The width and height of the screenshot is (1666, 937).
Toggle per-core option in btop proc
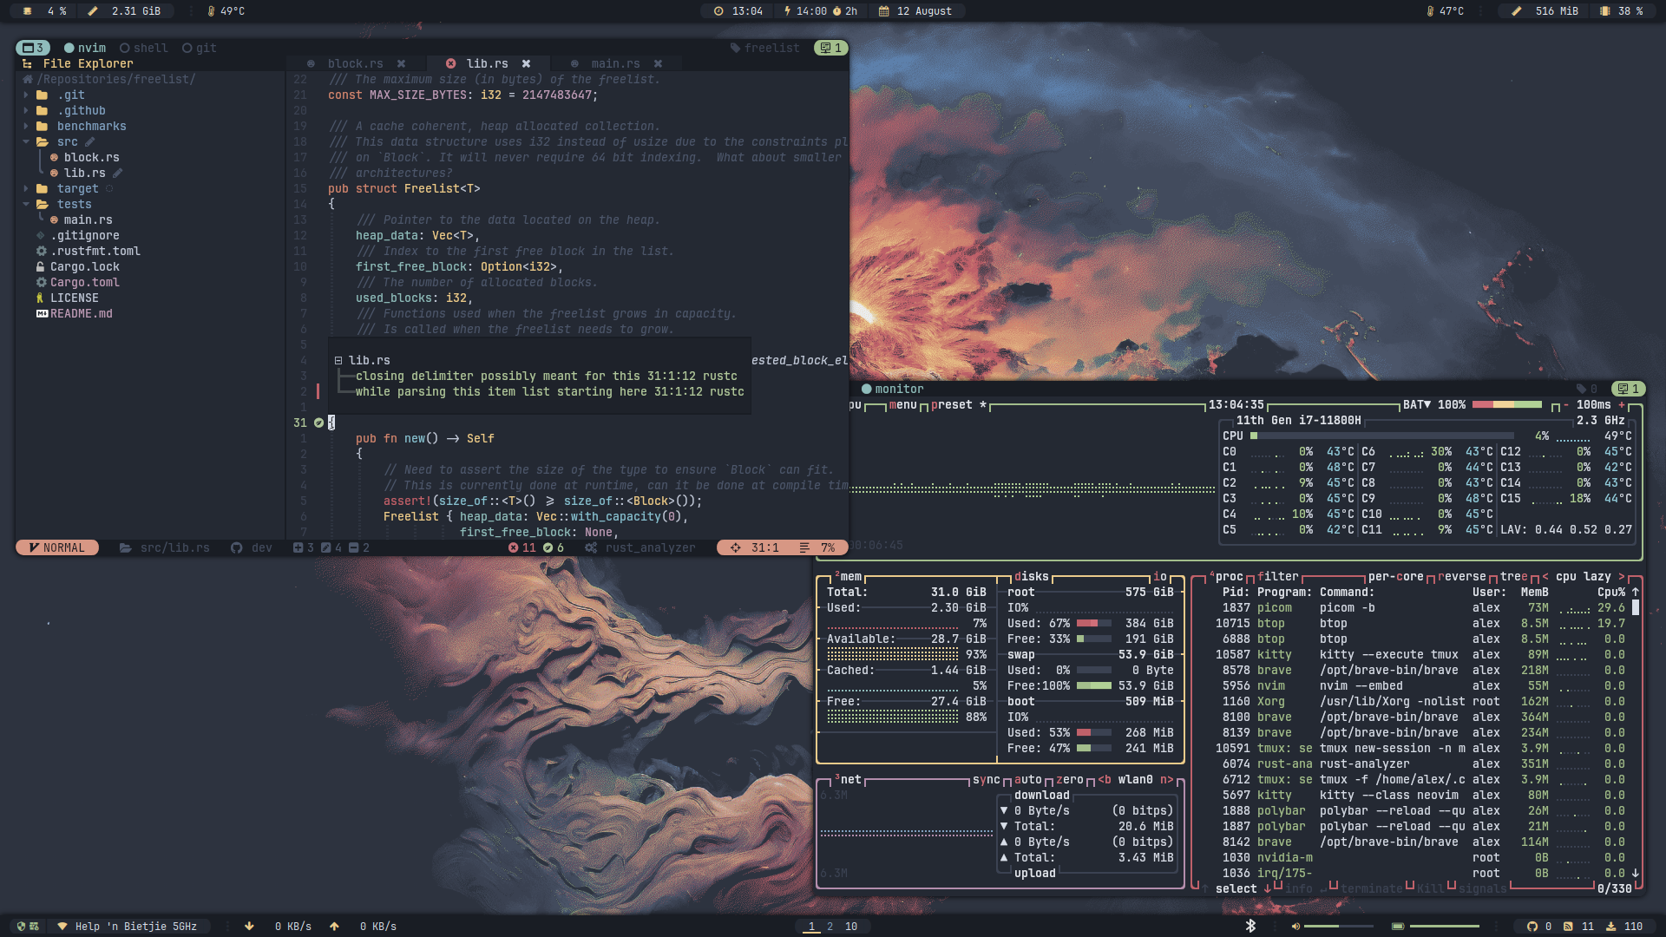click(1395, 576)
